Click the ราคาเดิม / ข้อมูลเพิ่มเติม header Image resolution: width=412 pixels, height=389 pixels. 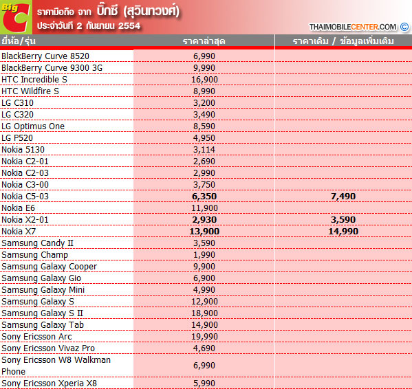click(343, 41)
